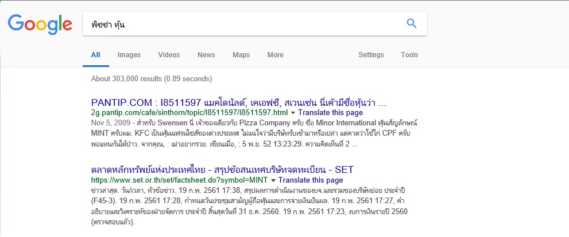This screenshot has width=569, height=237.
Task: Switch to the Videos tab
Action: click(x=169, y=55)
